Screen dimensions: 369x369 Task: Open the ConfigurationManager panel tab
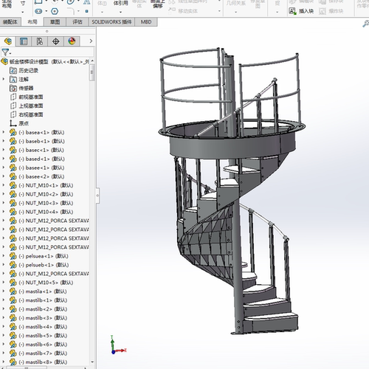[x=40, y=41]
